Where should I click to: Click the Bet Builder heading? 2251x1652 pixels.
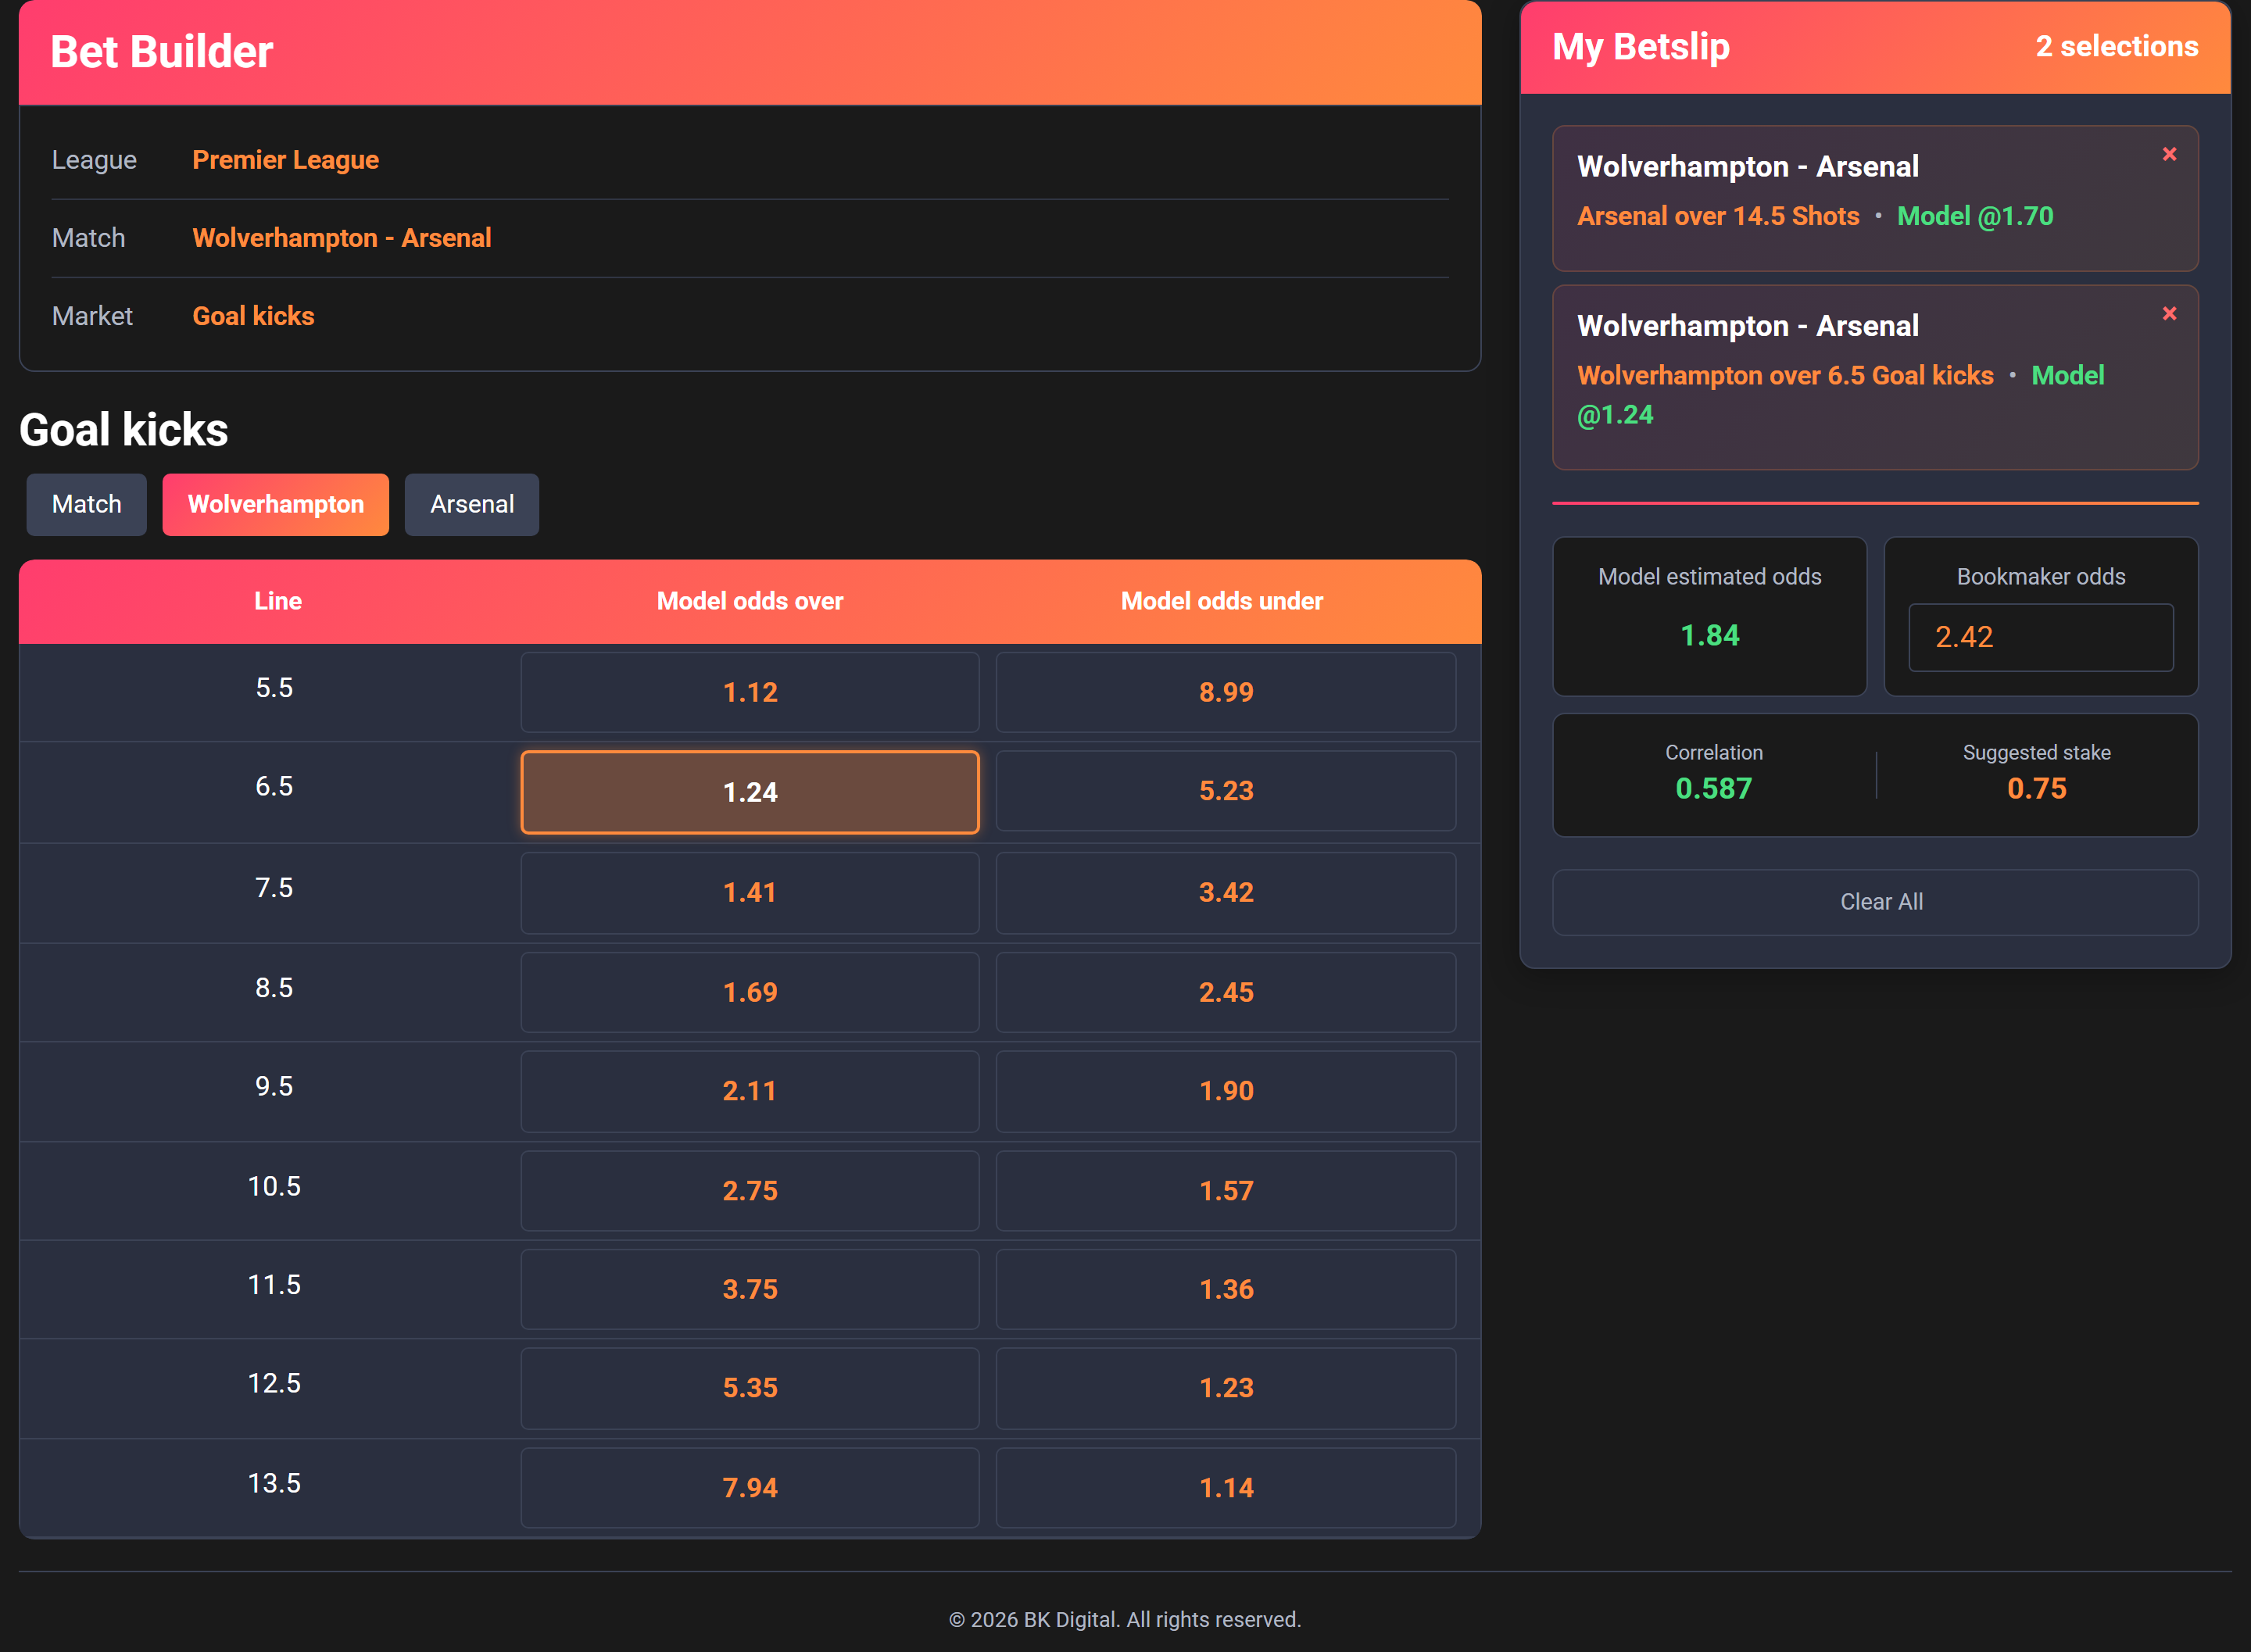pyautogui.click(x=162, y=52)
